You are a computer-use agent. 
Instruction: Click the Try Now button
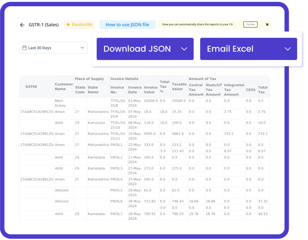click(x=250, y=25)
